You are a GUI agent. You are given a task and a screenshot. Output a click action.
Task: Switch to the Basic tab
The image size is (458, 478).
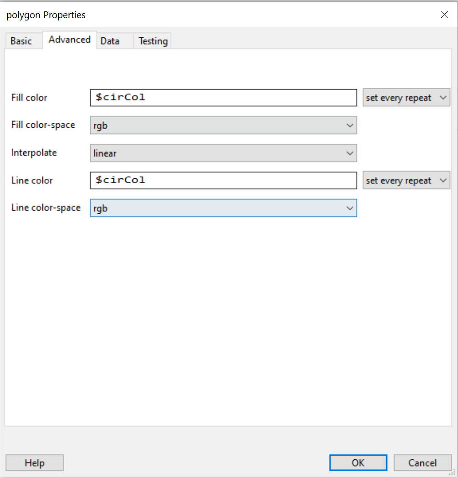click(21, 41)
